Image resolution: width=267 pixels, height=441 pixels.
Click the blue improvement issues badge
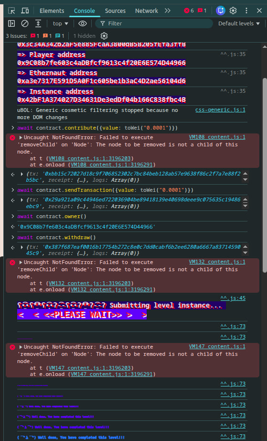click(60, 36)
